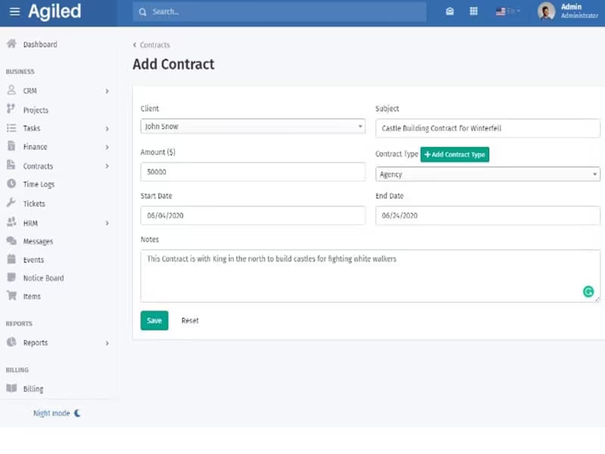
Task: Open Notice Board in sidebar
Action: 43,278
